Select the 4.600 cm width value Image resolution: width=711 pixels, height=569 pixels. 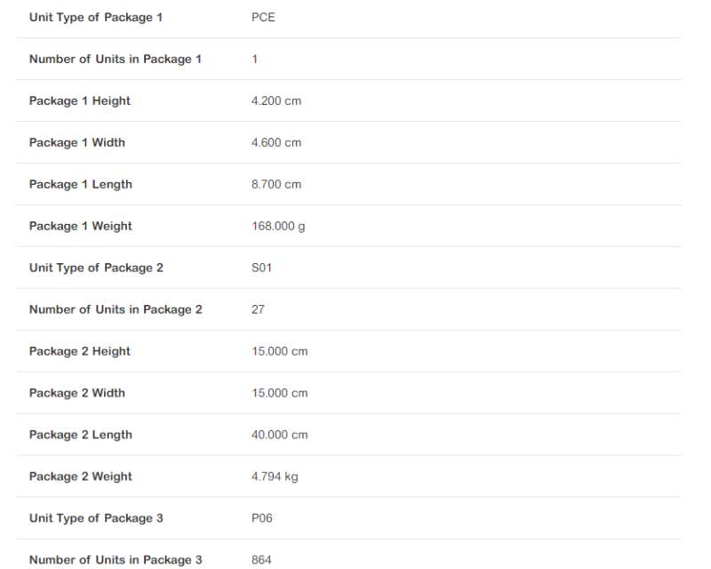click(x=276, y=143)
